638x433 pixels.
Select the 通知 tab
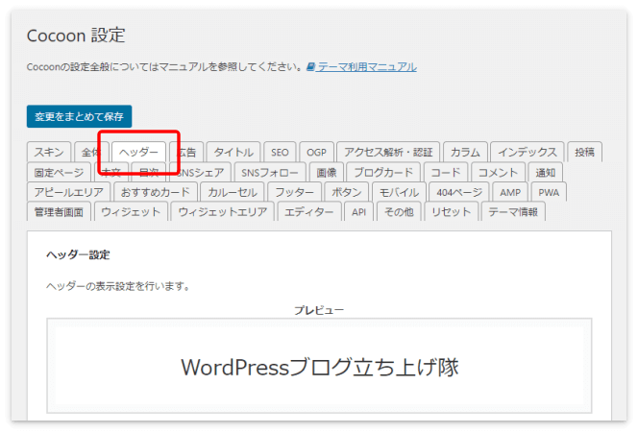(545, 173)
